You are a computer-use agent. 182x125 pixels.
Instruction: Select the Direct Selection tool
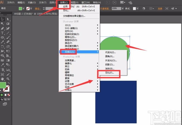8,19
